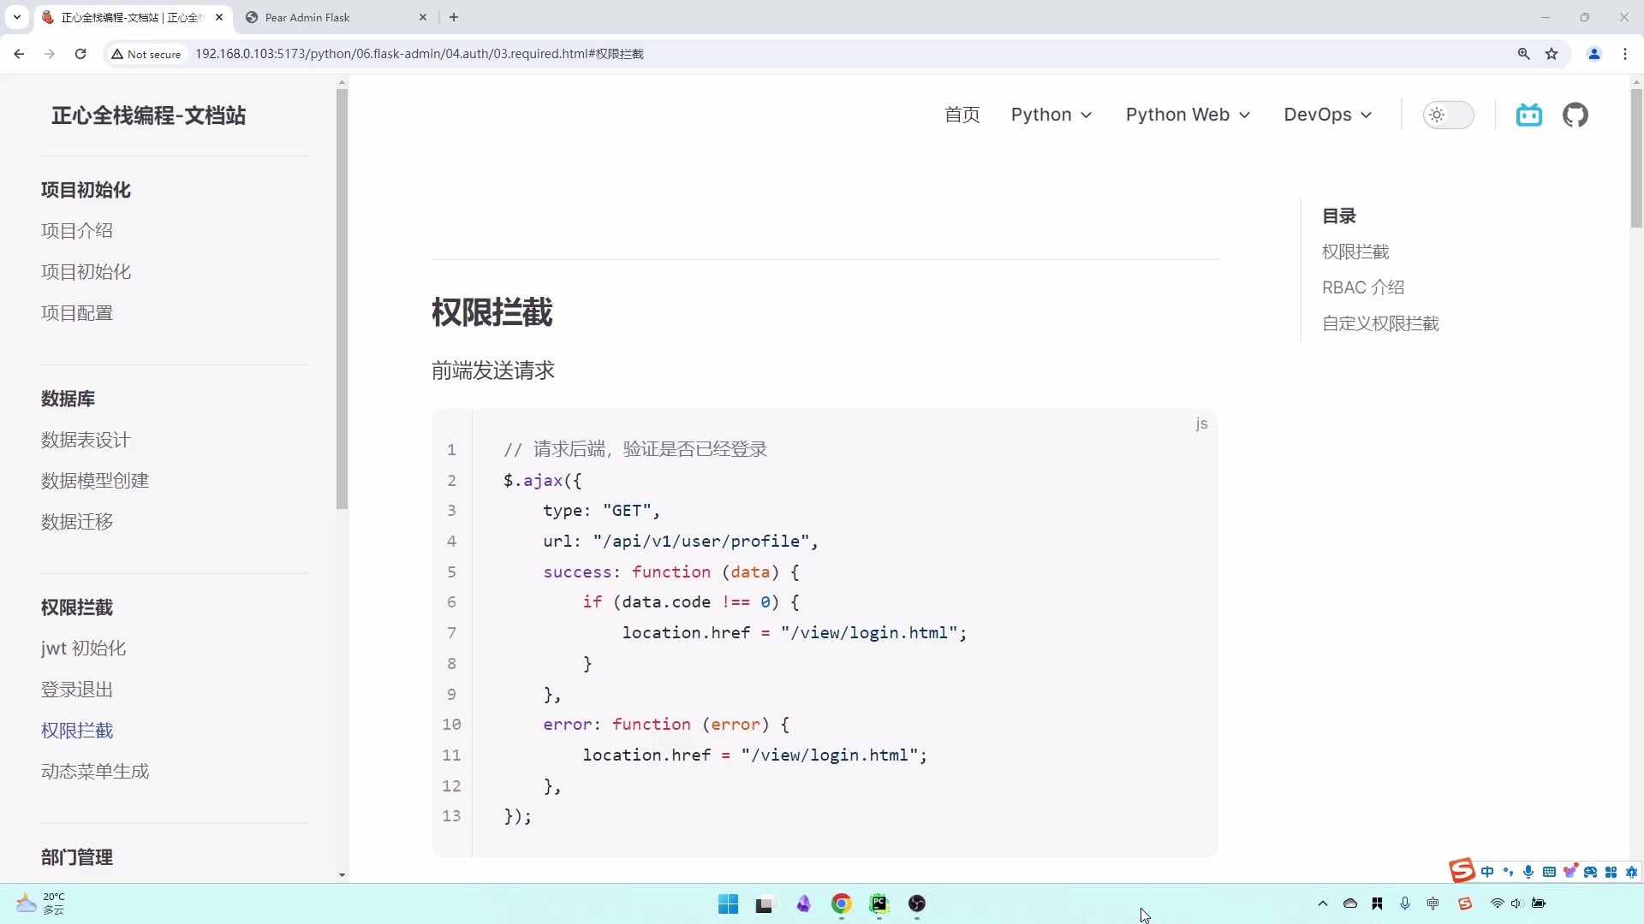Open the 首页 menu item

(x=962, y=114)
